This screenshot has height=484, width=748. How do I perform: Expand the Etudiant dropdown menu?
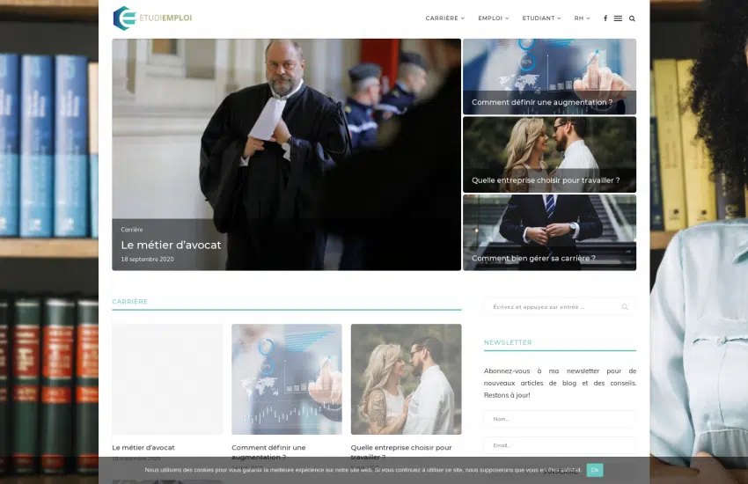tap(540, 18)
